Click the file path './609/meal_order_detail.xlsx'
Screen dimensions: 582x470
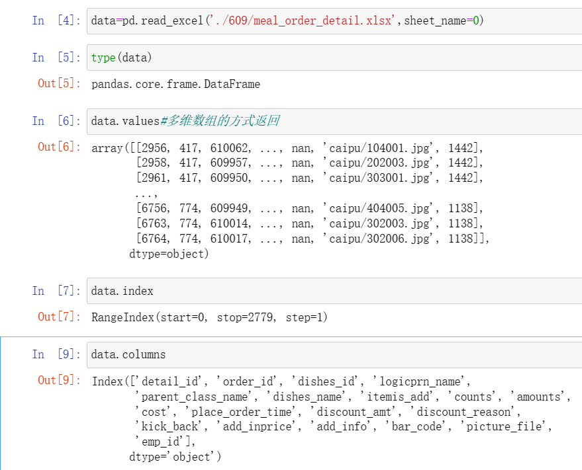pyautogui.click(x=302, y=20)
